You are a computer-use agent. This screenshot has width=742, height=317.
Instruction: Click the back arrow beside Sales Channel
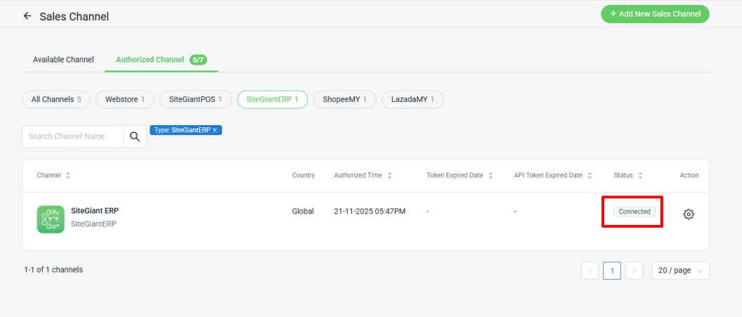click(27, 15)
